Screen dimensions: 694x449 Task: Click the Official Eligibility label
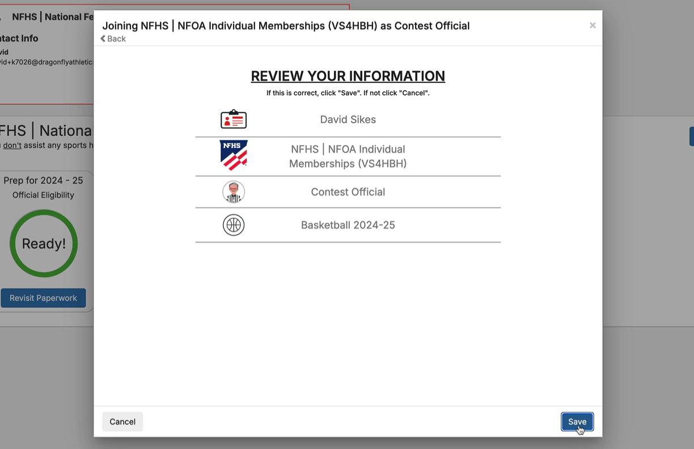point(43,195)
